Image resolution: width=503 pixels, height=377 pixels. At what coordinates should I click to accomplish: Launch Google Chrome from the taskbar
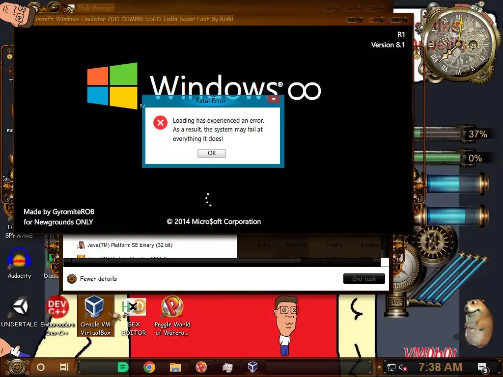149,367
